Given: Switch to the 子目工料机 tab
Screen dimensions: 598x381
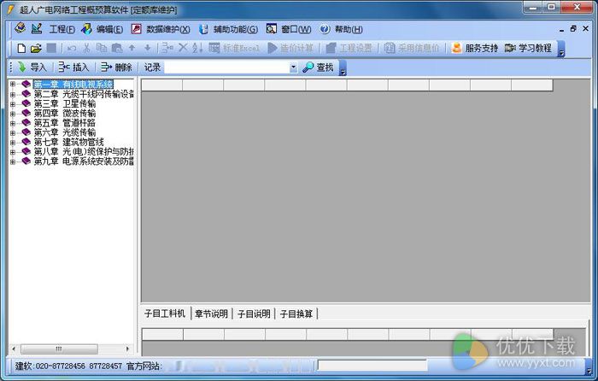Looking at the screenshot, I should coord(165,314).
